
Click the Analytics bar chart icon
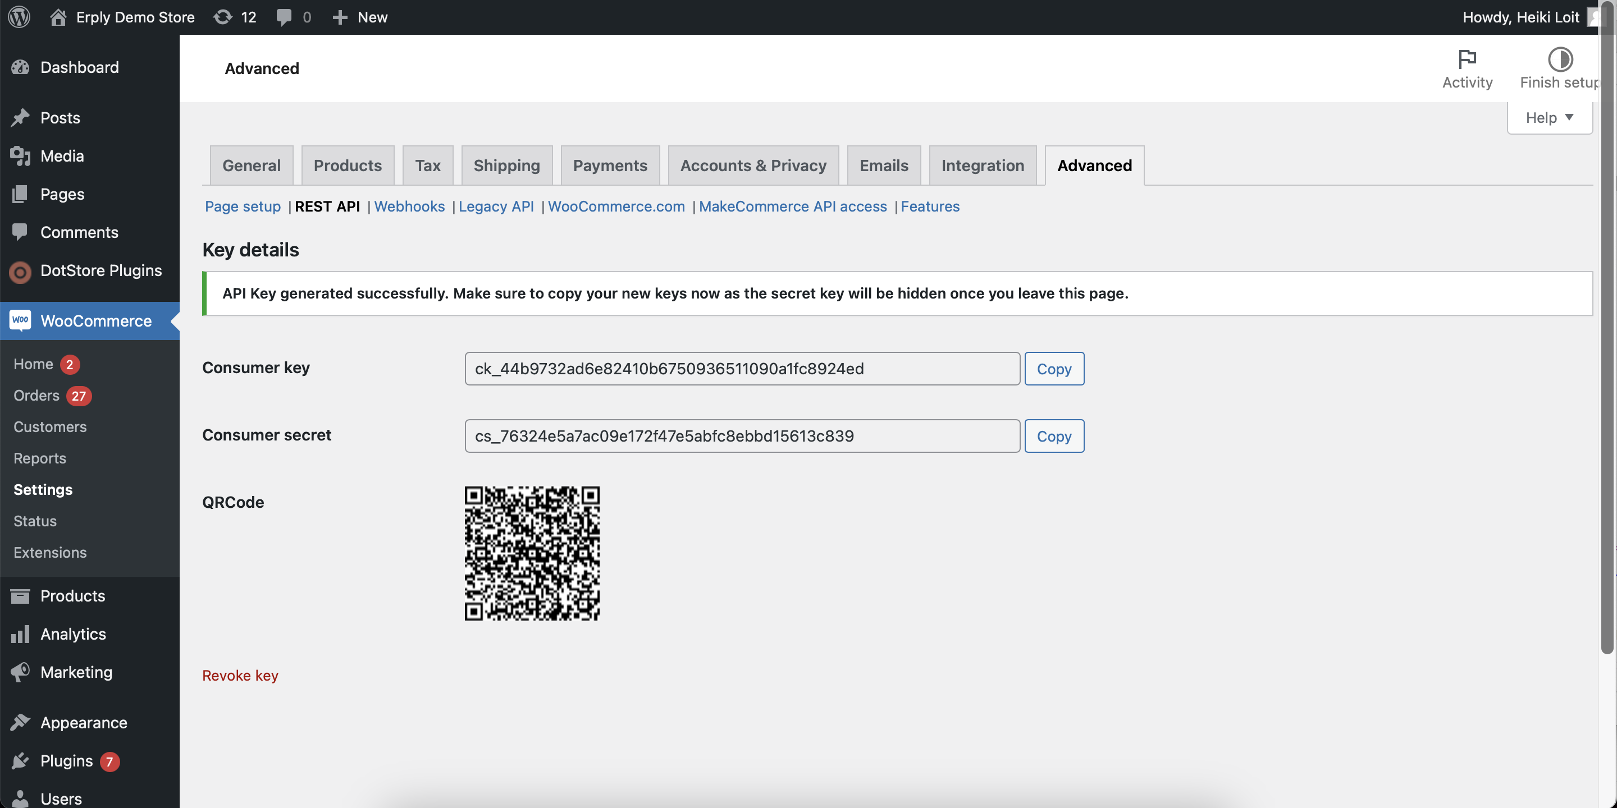click(20, 633)
